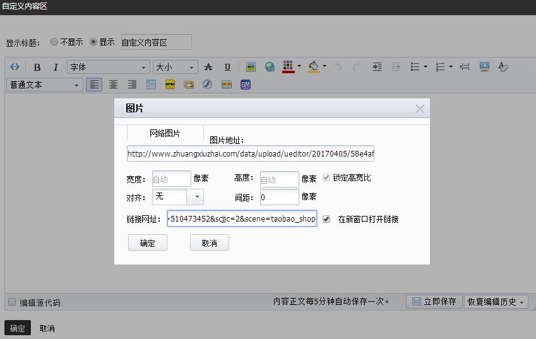Image resolution: width=536 pixels, height=339 pixels.
Task: Click 立即保存 to save now
Action: tap(434, 302)
